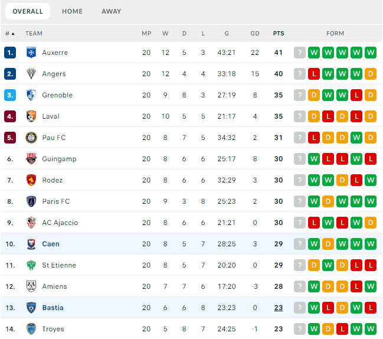This screenshot has width=383, height=339.
Task: Switch to the HOME standings tab
Action: [x=72, y=11]
